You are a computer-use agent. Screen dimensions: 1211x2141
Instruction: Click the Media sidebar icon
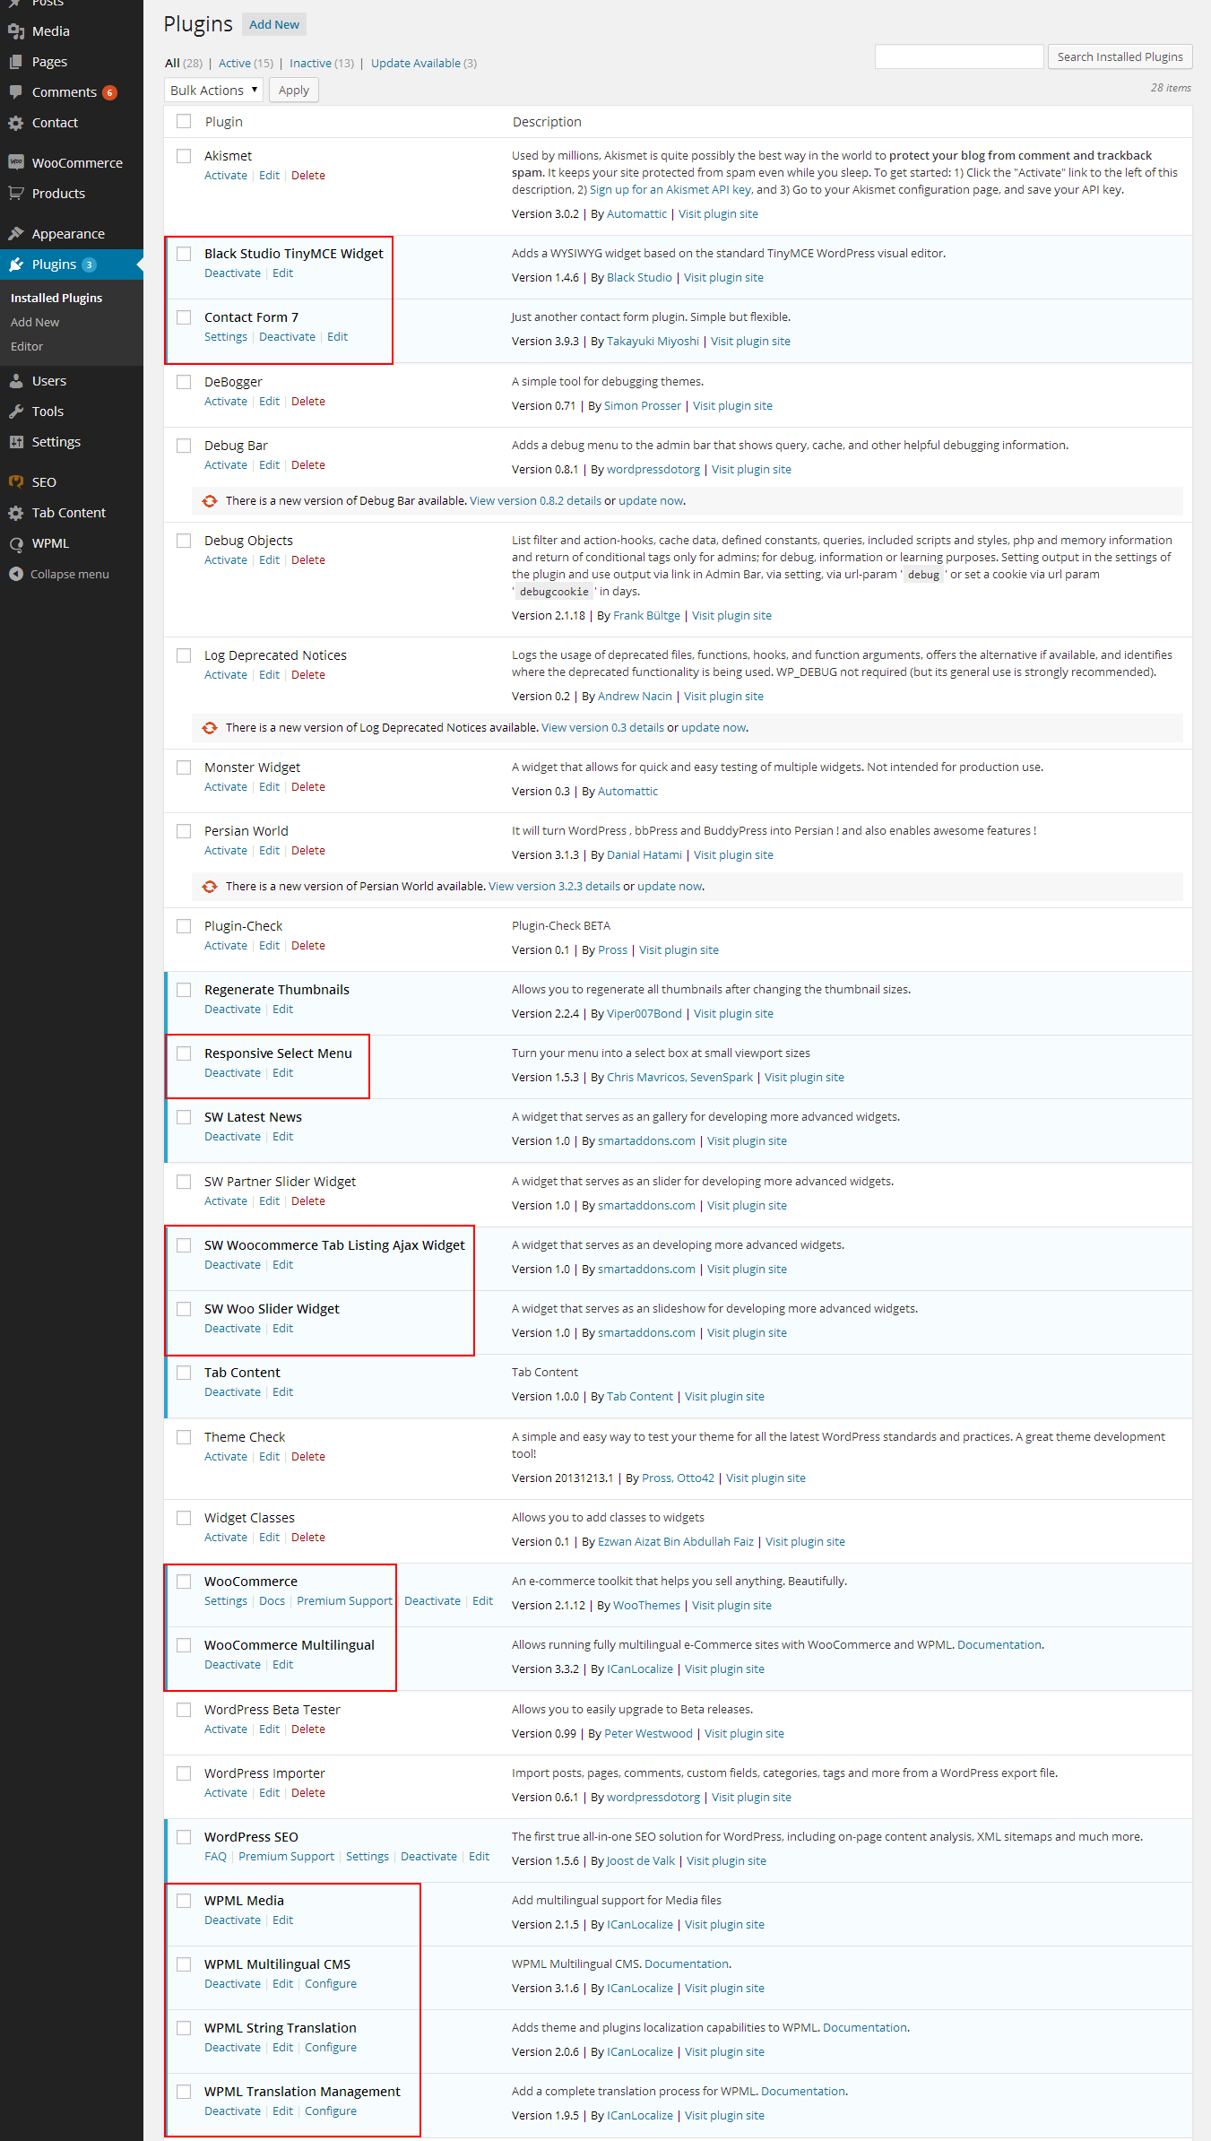(x=16, y=31)
